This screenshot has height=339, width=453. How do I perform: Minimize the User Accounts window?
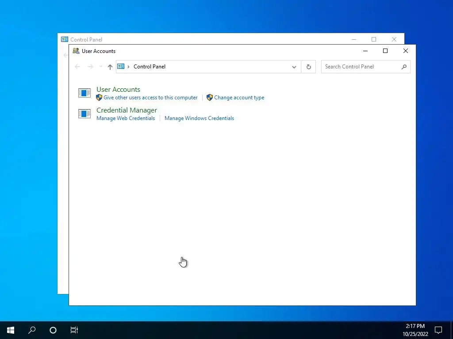coord(365,51)
